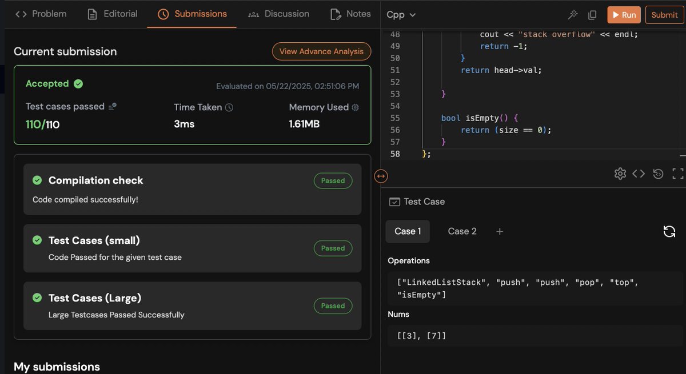Click the Test Cases (small) green tick icon

tap(37, 240)
